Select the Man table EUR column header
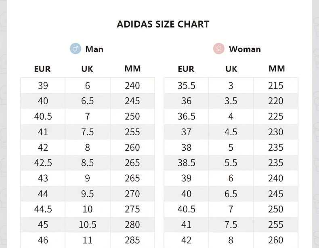 click(x=42, y=69)
